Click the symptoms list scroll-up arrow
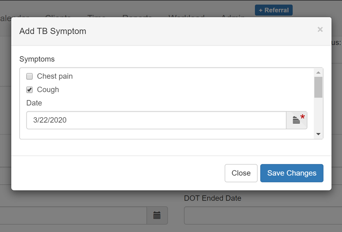 click(x=318, y=72)
